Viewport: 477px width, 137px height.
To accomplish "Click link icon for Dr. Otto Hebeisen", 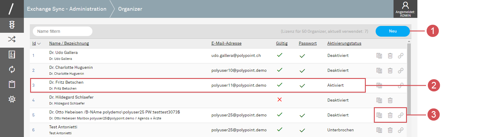I will tap(401, 115).
